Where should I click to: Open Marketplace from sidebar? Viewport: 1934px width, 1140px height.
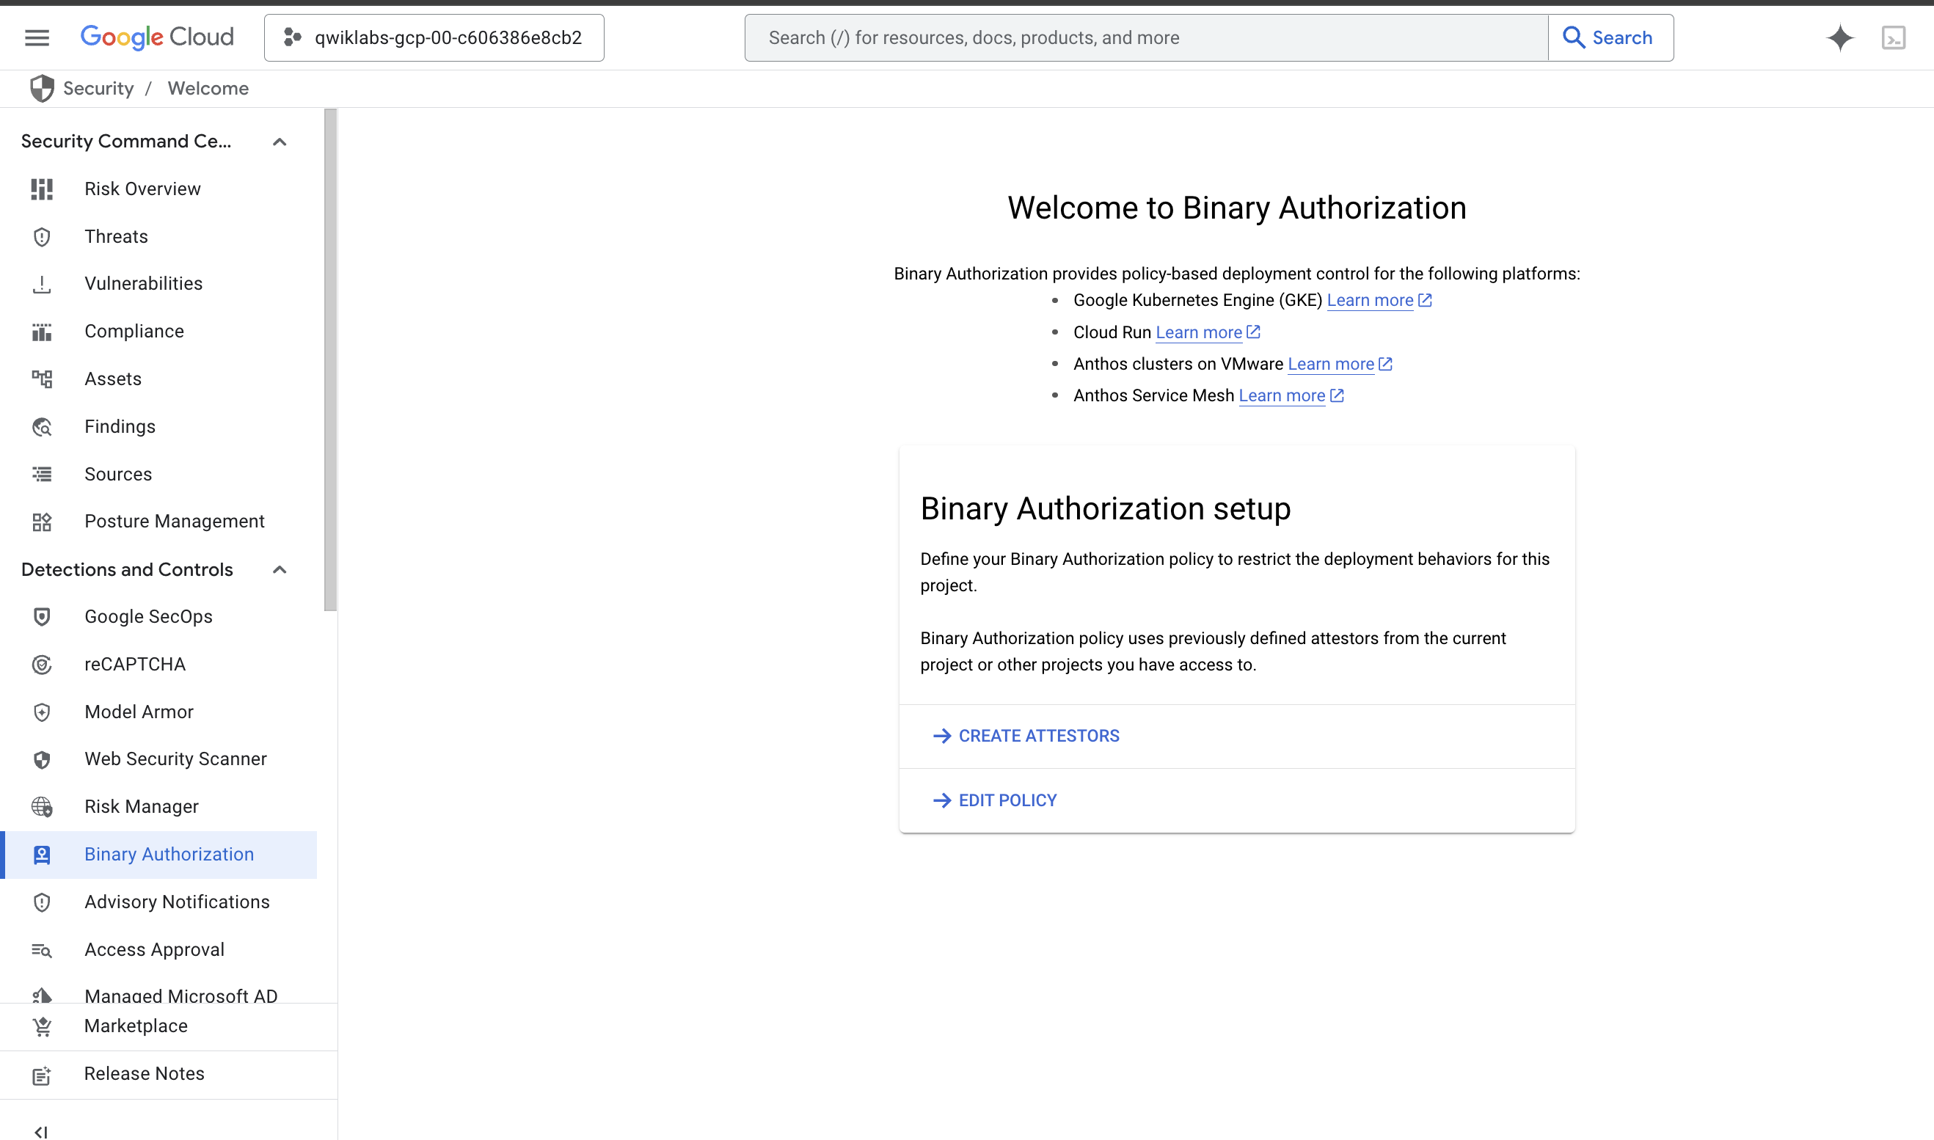(168, 1026)
